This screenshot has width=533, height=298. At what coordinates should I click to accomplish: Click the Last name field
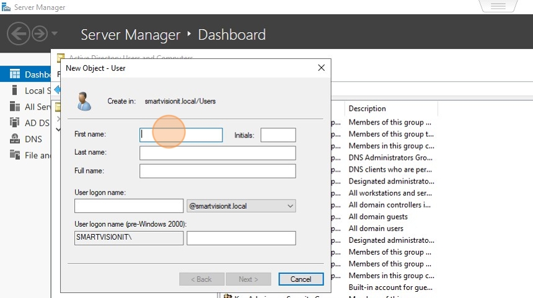pyautogui.click(x=218, y=153)
